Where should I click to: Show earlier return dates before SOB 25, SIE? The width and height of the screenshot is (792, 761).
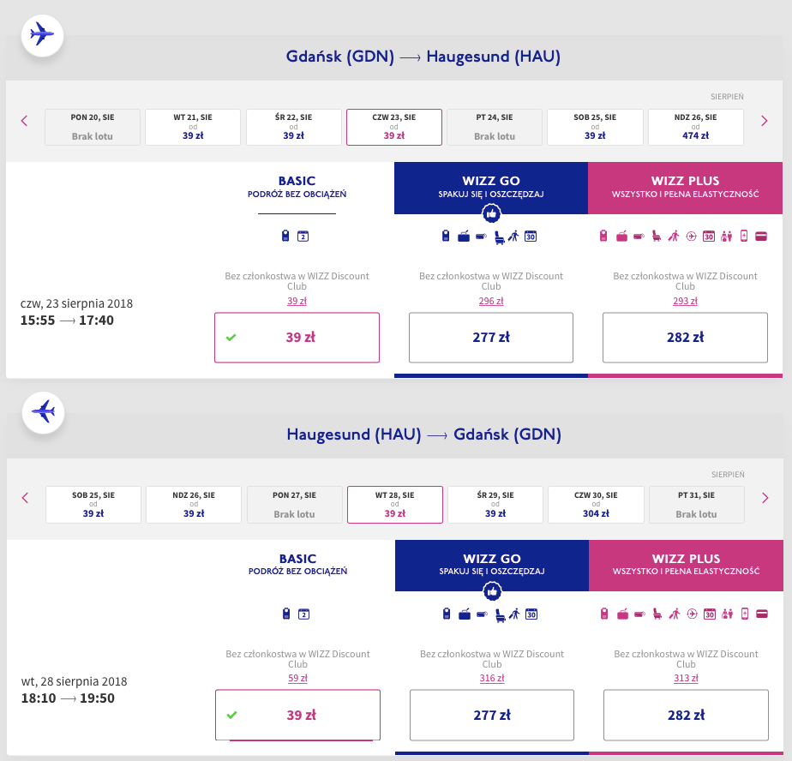[25, 498]
